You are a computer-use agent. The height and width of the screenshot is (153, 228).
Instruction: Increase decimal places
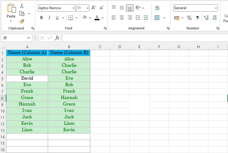[206, 18]
